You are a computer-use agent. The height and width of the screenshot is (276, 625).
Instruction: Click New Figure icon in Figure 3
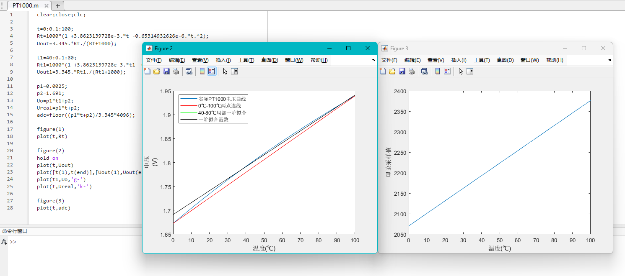383,71
